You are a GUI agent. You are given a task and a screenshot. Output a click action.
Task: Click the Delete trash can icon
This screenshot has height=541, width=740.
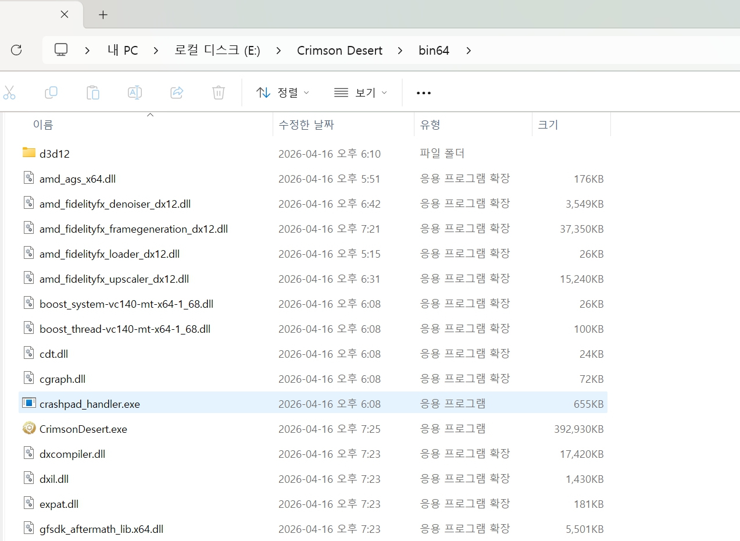219,92
